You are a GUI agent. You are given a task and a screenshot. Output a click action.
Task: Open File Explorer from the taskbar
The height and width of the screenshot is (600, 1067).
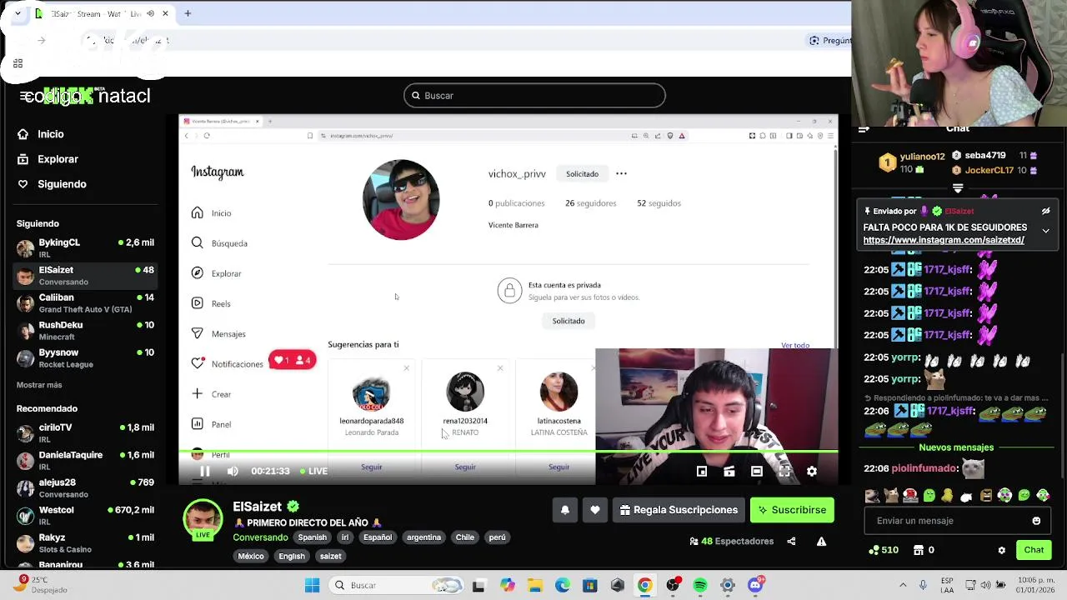534,585
